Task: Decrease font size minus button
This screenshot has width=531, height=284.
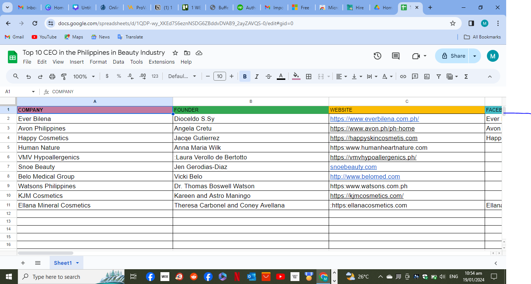Action: [x=208, y=77]
